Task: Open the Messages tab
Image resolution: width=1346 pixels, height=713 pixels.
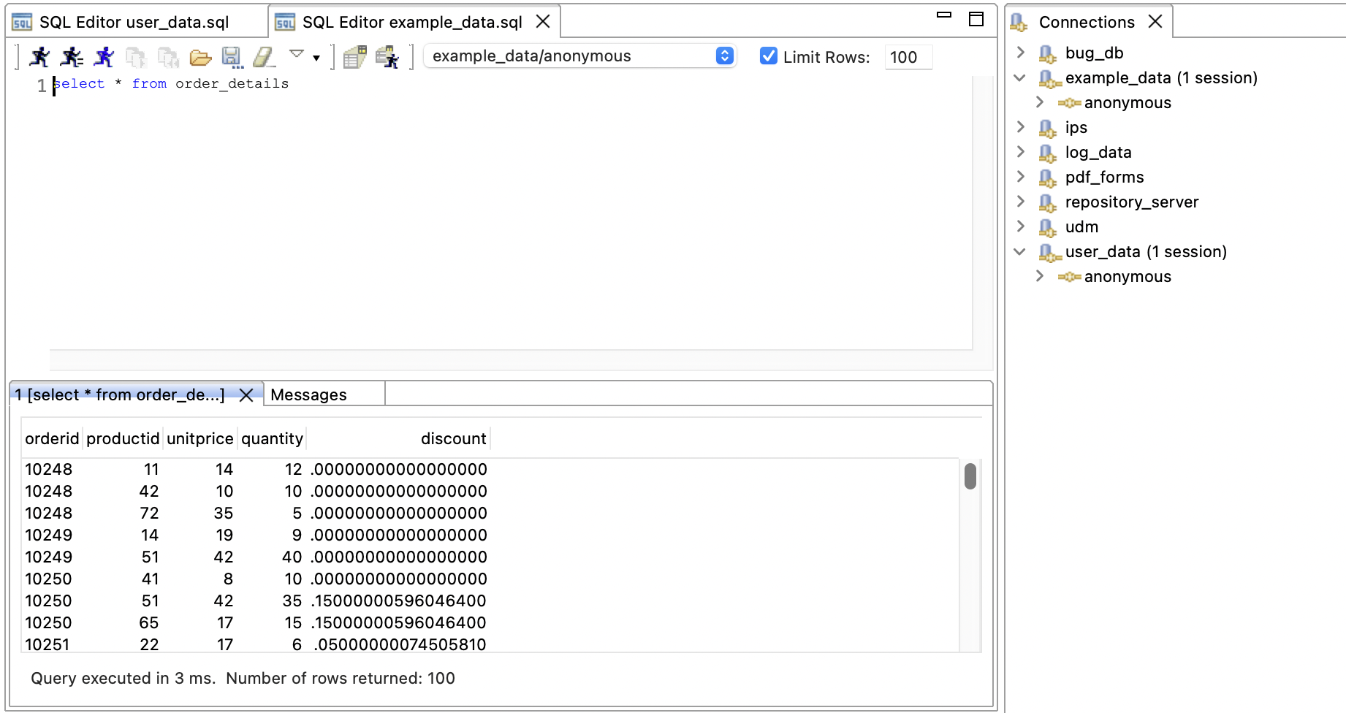Action: (x=308, y=394)
